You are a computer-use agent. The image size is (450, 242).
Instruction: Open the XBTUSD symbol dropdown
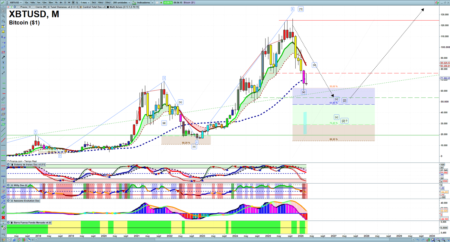pyautogui.click(x=16, y=3)
